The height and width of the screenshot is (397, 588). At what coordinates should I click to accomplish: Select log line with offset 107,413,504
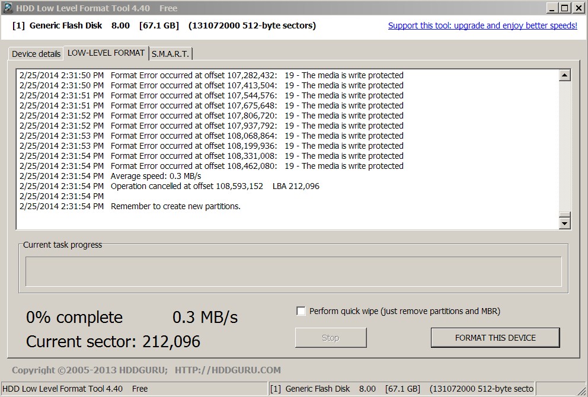tap(212, 85)
